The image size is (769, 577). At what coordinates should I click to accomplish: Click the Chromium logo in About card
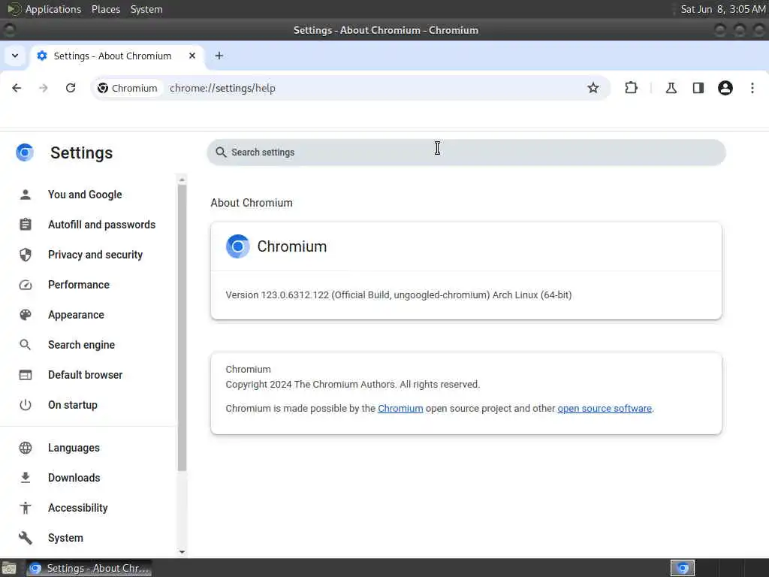pos(238,246)
